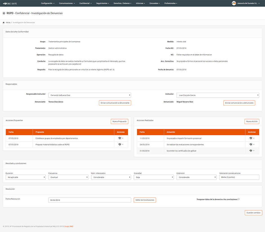Click 'Se emiten los certificados de aptitud' text
This screenshot has width=265, height=232.
point(181,151)
